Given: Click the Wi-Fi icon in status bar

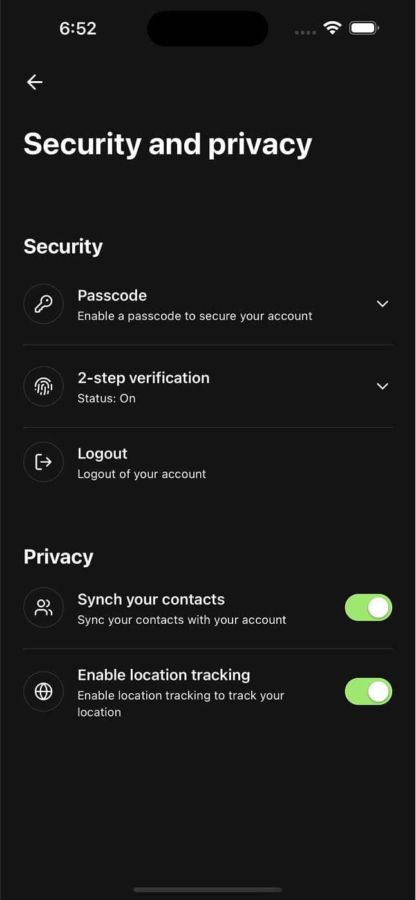Looking at the screenshot, I should coord(332,28).
